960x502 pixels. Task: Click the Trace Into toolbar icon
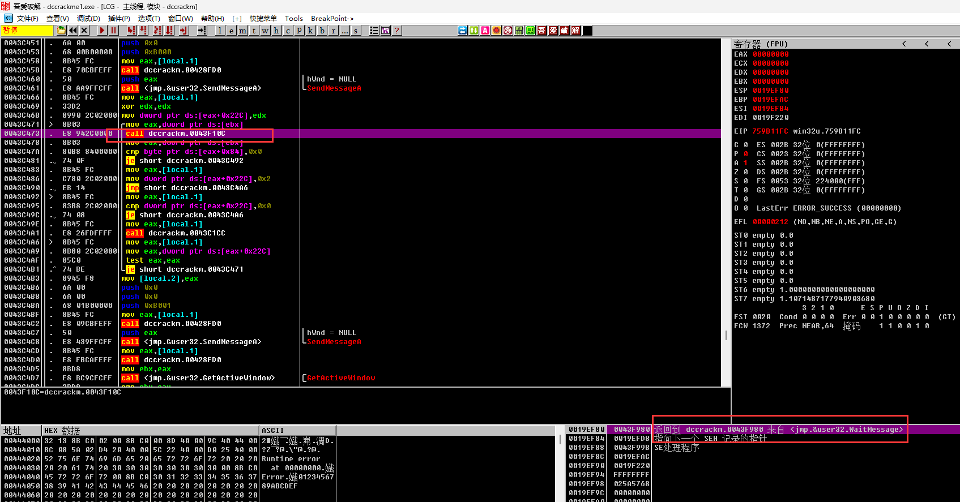(157, 31)
